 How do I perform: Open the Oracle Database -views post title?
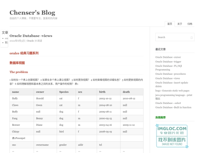click(x=31, y=36)
